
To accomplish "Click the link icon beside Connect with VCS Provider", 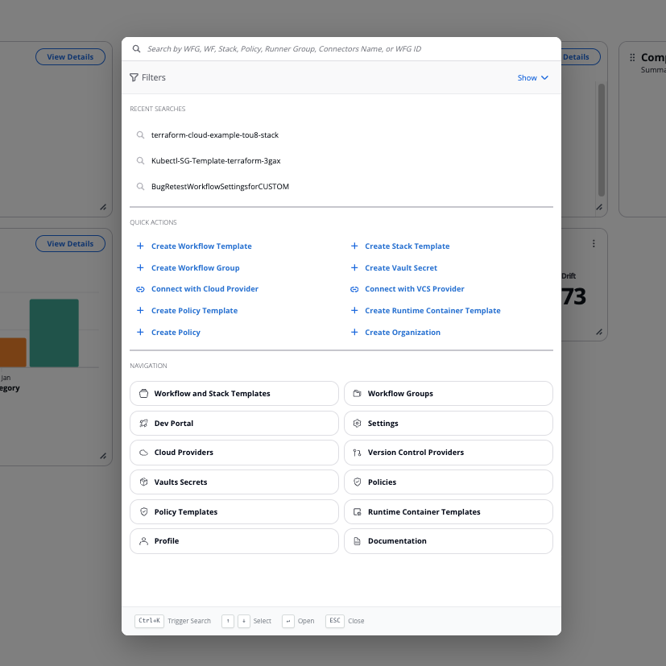I will coord(353,288).
